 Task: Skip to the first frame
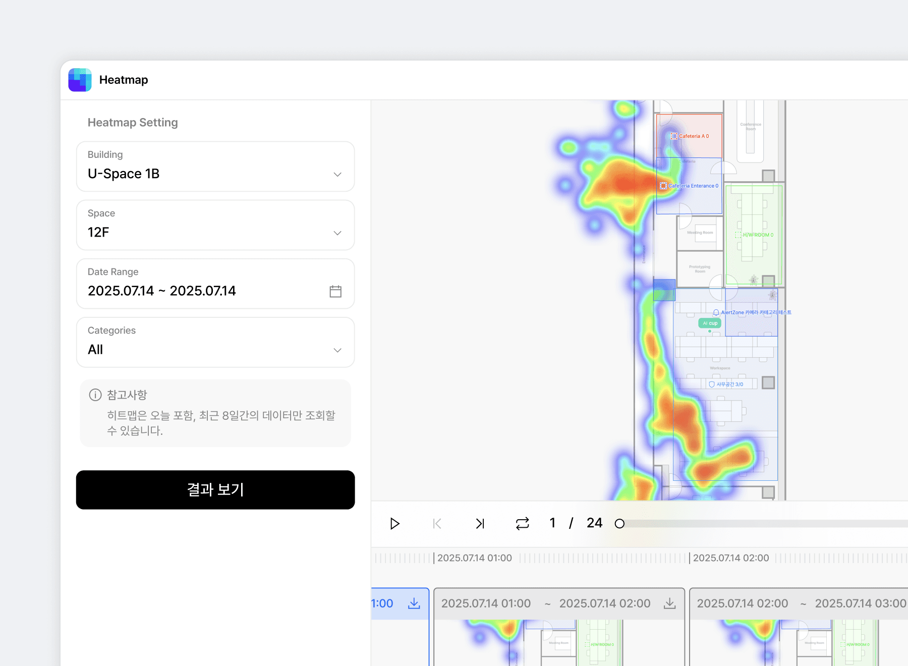tap(437, 524)
